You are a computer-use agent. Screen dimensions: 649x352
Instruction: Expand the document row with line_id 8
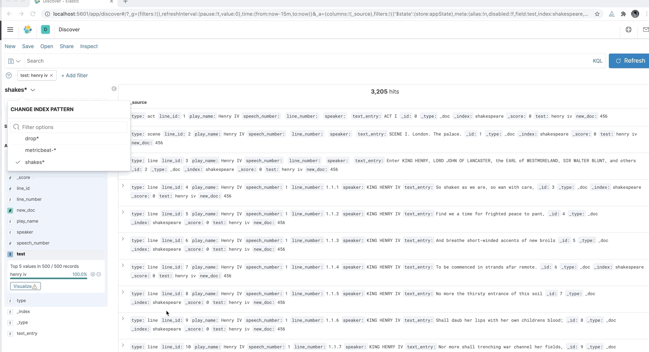point(123,292)
